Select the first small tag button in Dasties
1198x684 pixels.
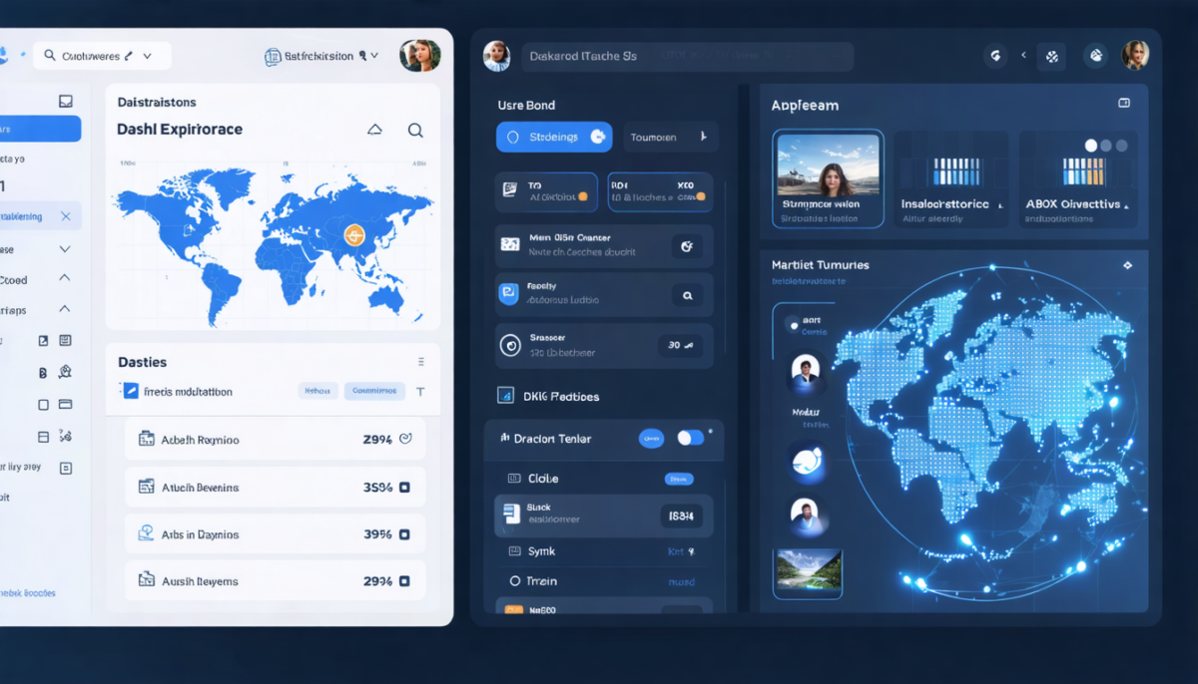[317, 391]
